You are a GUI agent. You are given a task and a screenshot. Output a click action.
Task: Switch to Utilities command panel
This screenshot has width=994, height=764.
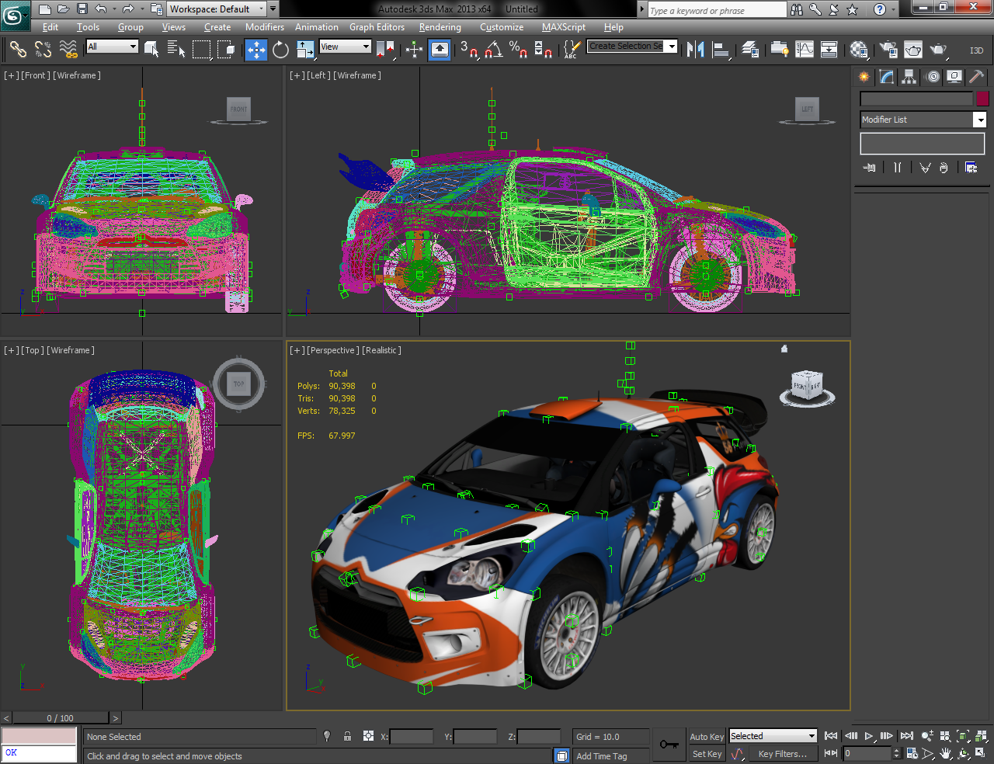pos(977,76)
